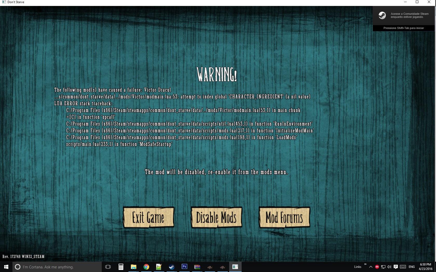Click the traceback line for 'RunInEnvironment'
This screenshot has width=436, height=272.
pyautogui.click(x=189, y=124)
